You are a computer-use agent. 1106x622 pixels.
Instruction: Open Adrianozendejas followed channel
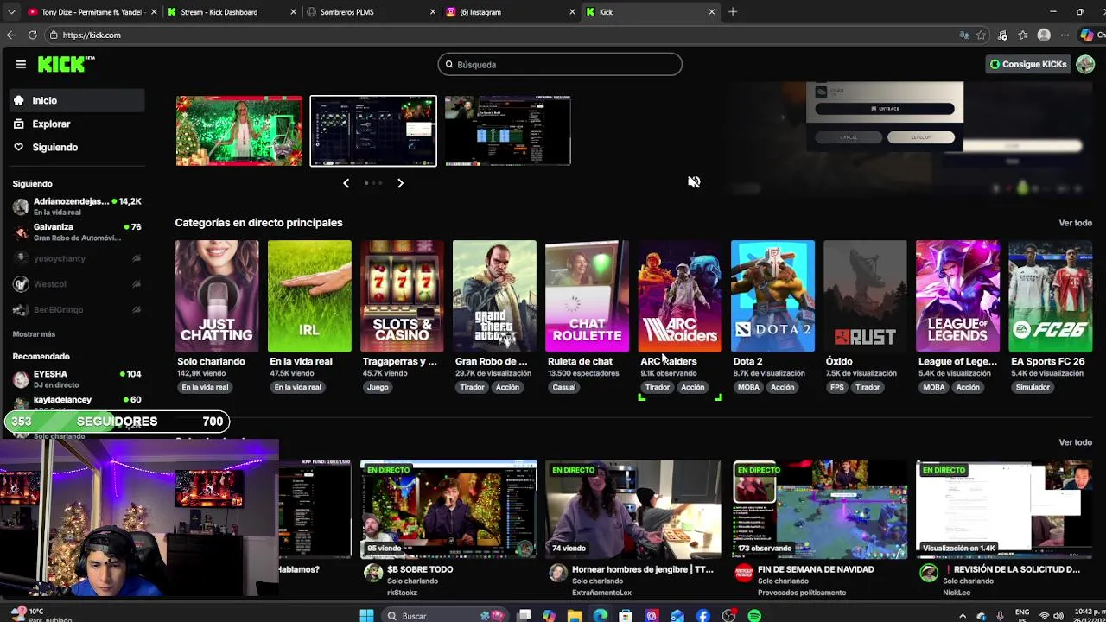pyautogui.click(x=78, y=206)
